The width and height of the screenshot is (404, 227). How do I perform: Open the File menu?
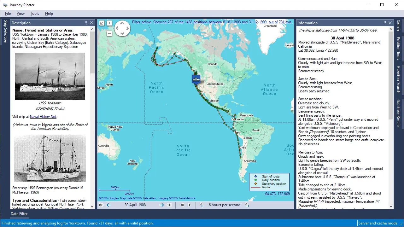pos(8,14)
